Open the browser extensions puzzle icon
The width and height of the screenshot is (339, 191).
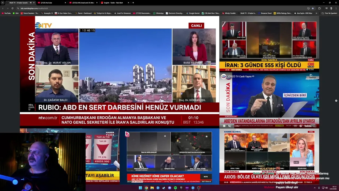319,8
